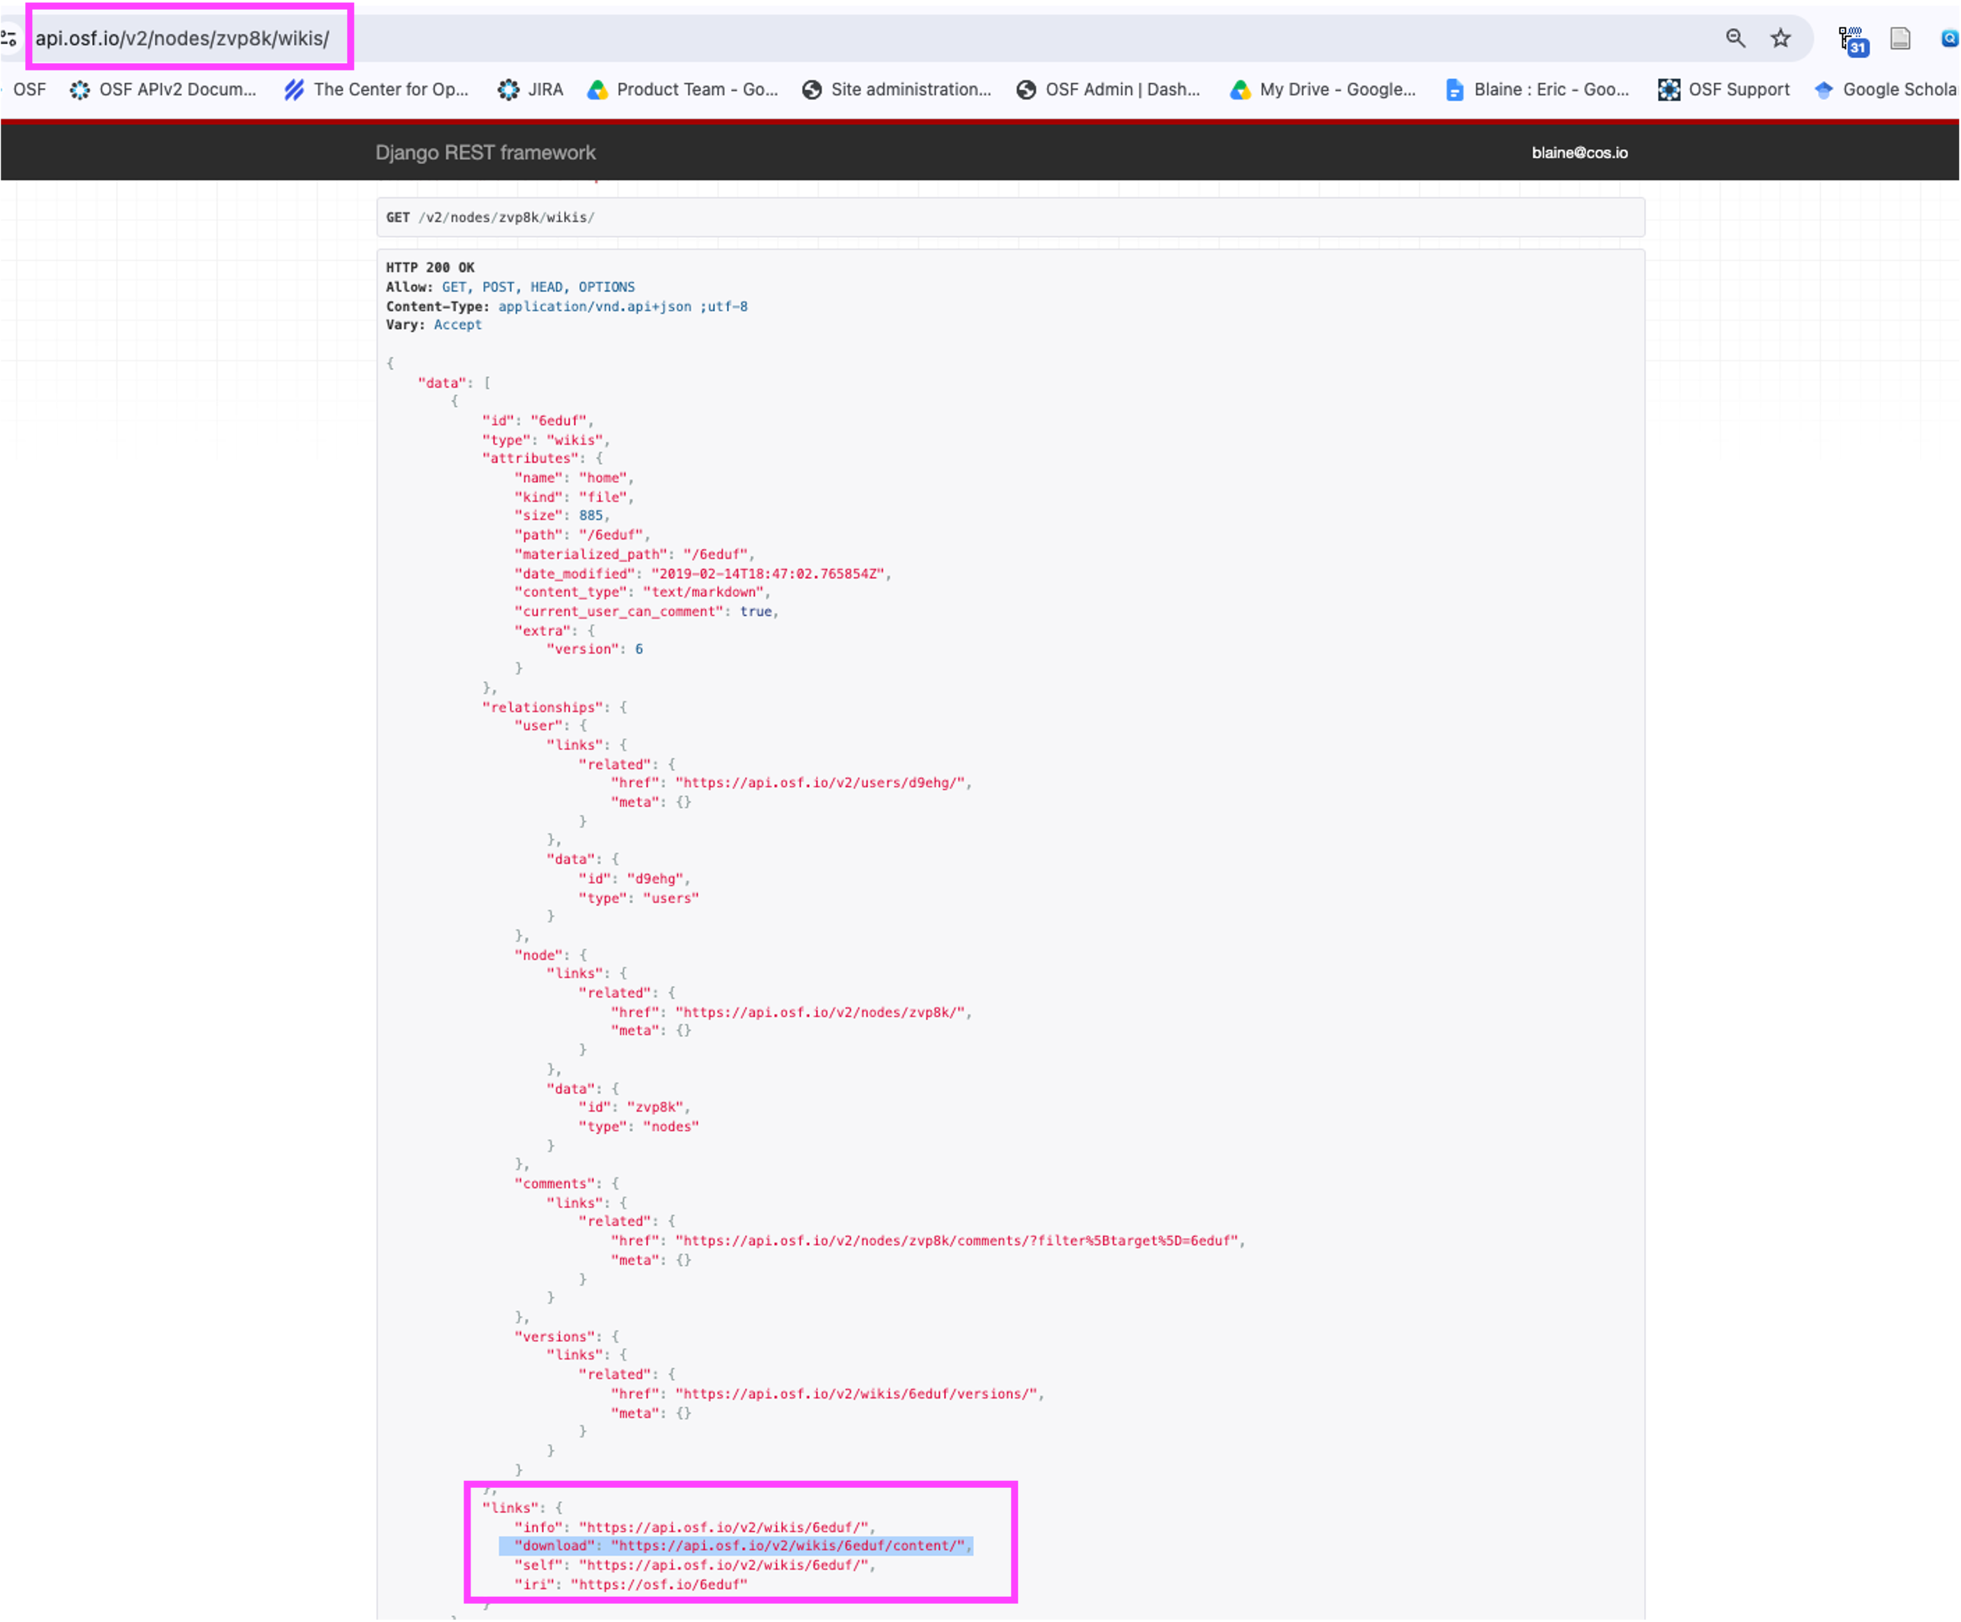
Task: Open the site information icon left of URL
Action: coord(8,38)
